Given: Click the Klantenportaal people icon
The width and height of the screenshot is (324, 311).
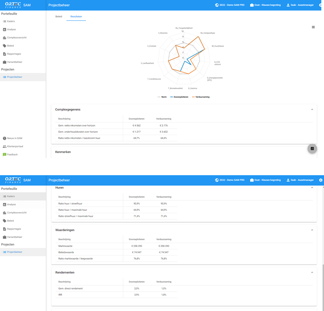Looking at the screenshot, I should [4, 146].
